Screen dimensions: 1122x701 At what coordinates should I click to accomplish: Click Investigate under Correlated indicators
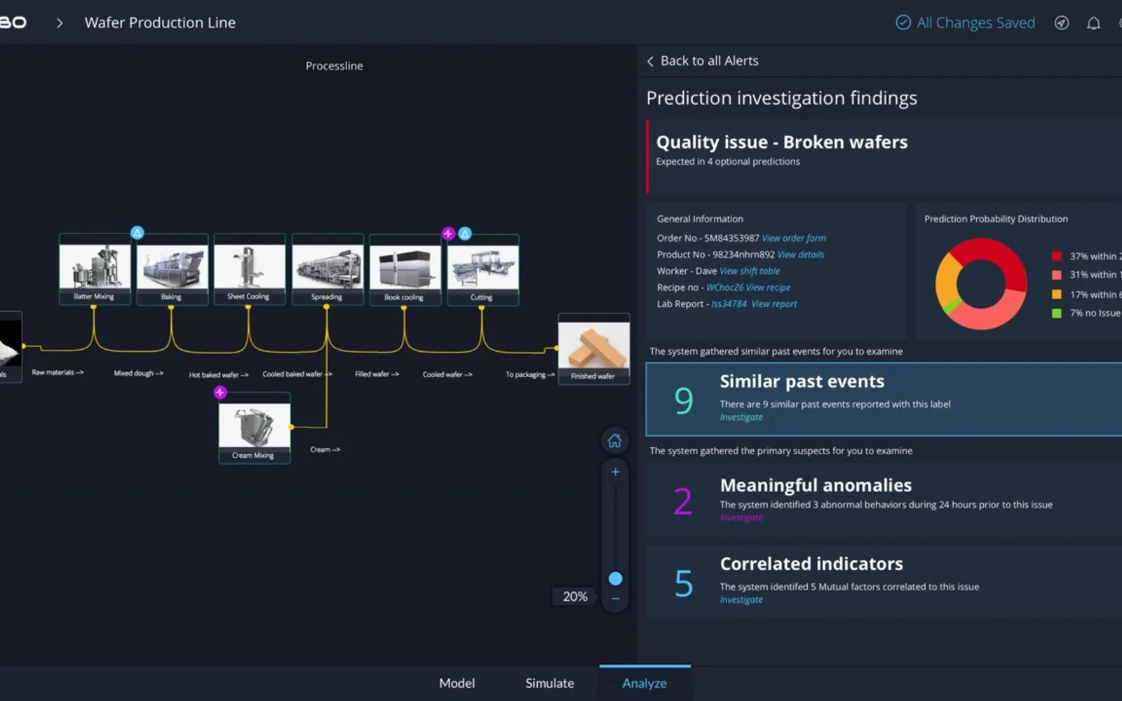point(741,600)
